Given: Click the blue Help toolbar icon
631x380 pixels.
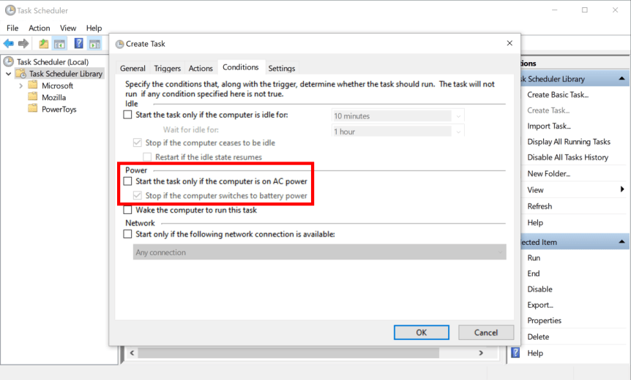Looking at the screenshot, I should coord(79,43).
